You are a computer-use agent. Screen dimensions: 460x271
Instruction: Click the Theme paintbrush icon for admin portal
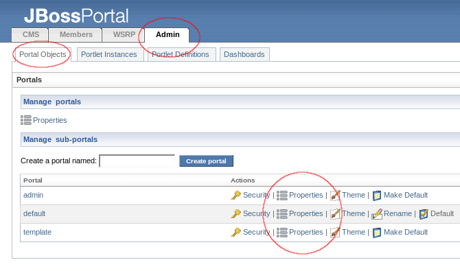335,196
